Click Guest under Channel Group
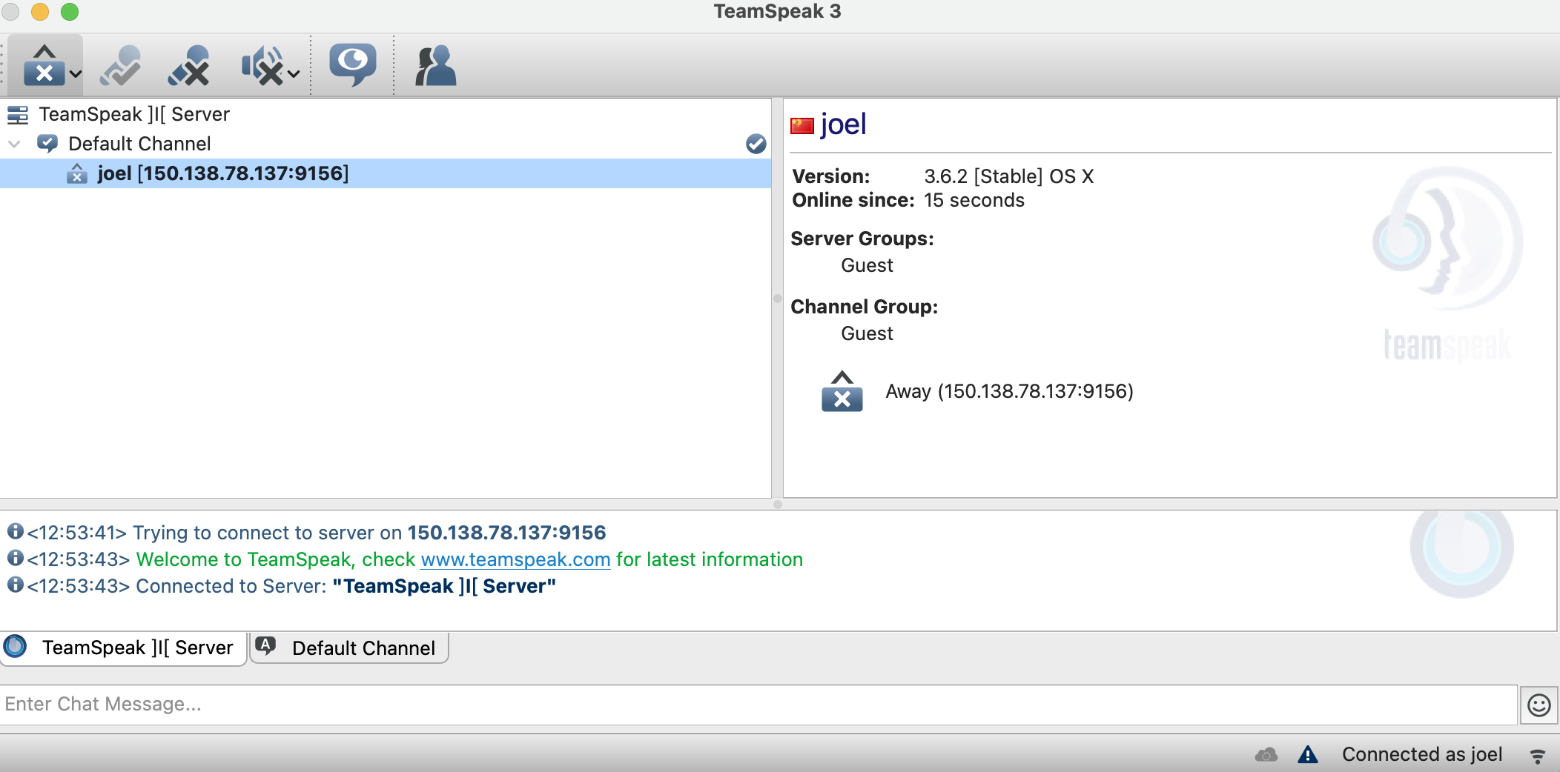Image resolution: width=1560 pixels, height=772 pixels. click(x=867, y=333)
